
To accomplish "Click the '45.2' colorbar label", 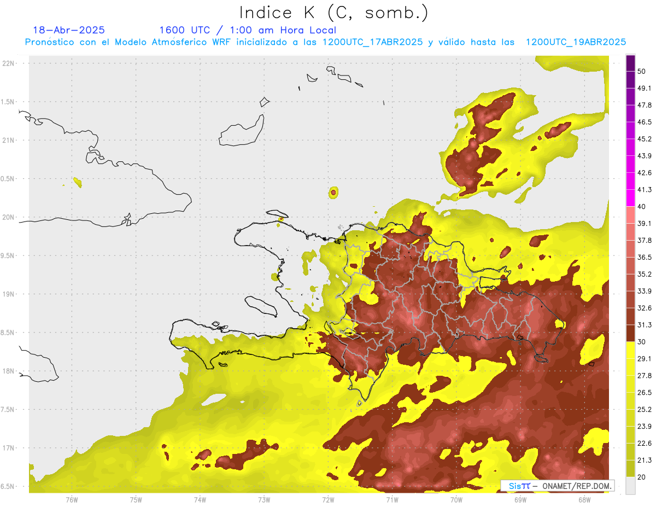I will 644,139.
